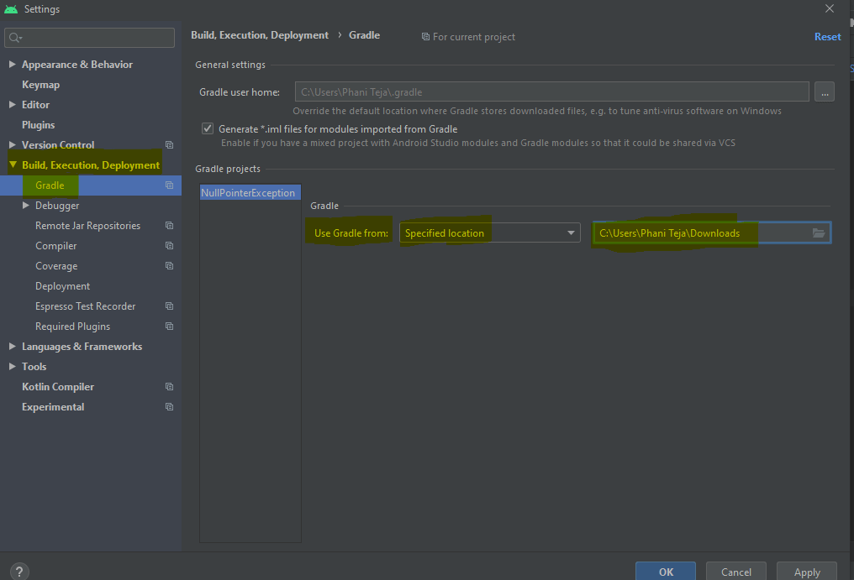Click the Android Studio logo in the title bar
Image resolution: width=854 pixels, height=580 pixels.
(x=11, y=9)
